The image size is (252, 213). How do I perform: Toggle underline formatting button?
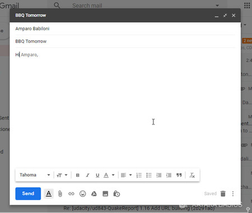point(97,175)
